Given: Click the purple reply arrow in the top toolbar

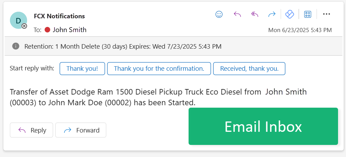Looking at the screenshot, I should [237, 14].
